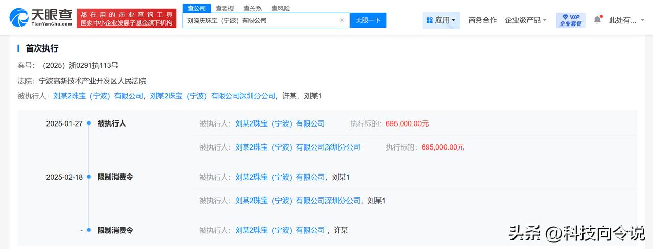Click the date 2025-02-18
Image resolution: width=653 pixels, height=249 pixels.
click(x=64, y=177)
